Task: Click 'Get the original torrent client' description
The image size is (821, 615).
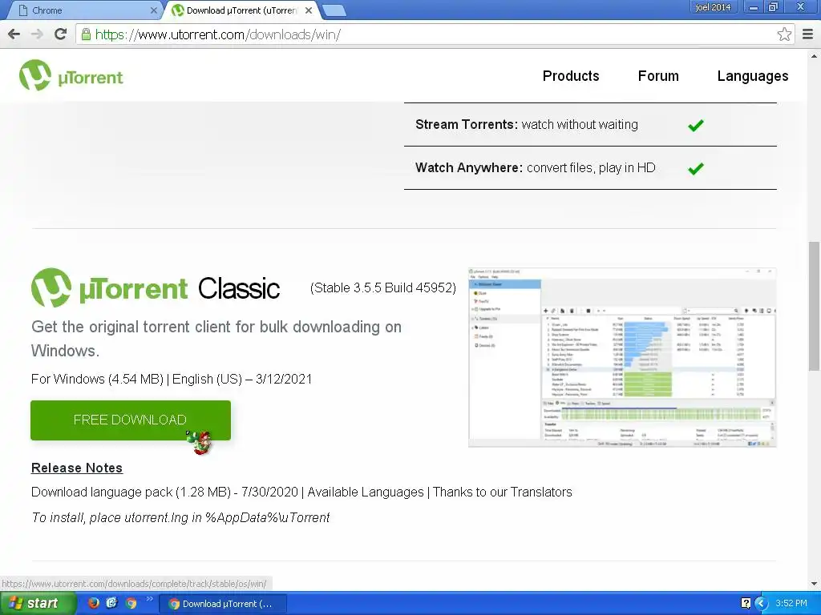Action: (x=216, y=339)
